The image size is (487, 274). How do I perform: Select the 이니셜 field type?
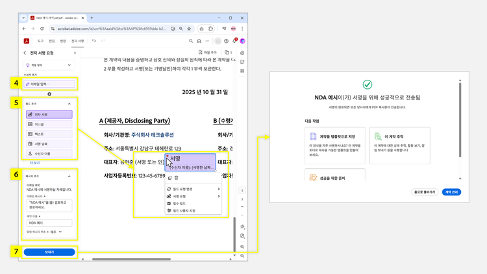coord(49,124)
